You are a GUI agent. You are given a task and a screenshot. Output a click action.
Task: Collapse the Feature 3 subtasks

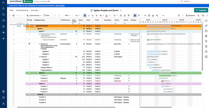coord(40,57)
